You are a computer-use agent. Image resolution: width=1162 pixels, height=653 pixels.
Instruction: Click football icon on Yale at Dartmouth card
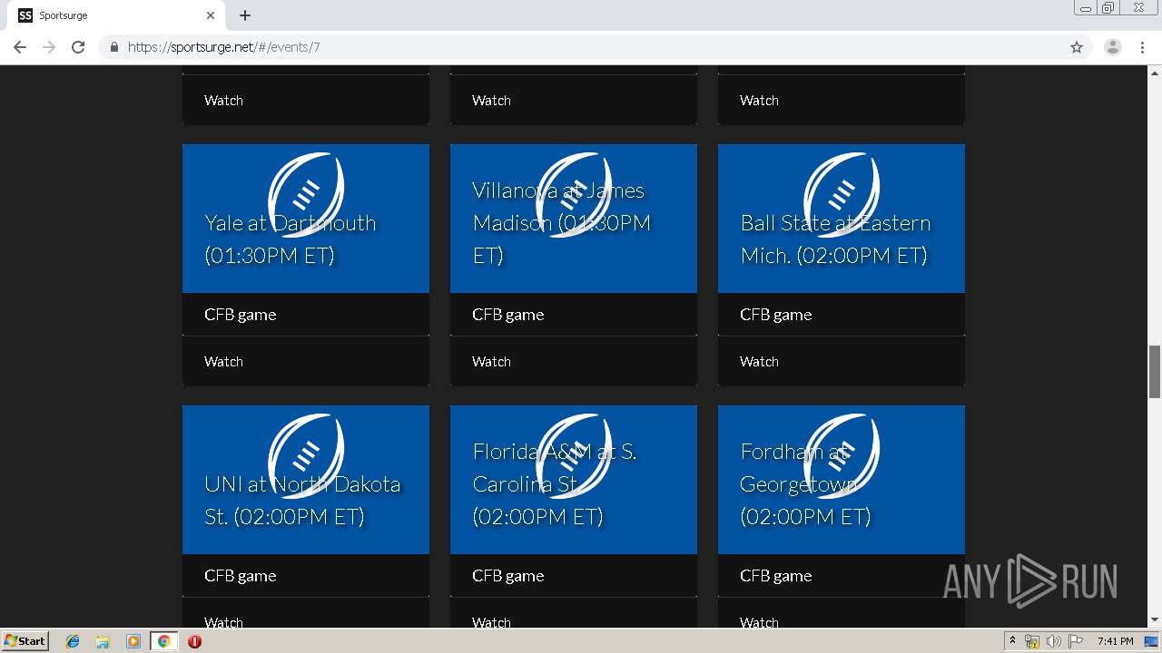306,195
